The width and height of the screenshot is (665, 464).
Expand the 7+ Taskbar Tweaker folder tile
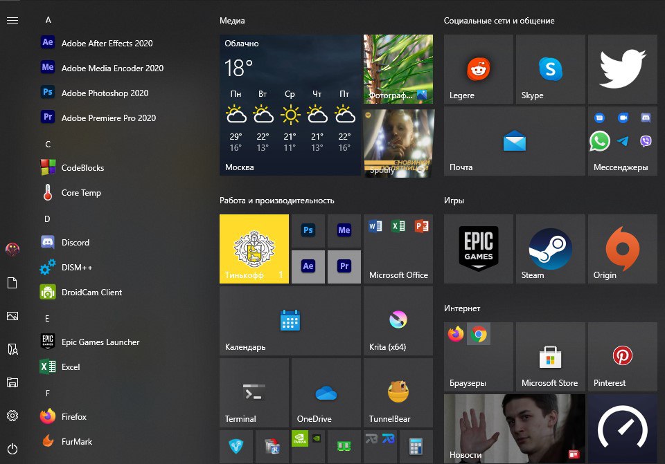(380, 447)
